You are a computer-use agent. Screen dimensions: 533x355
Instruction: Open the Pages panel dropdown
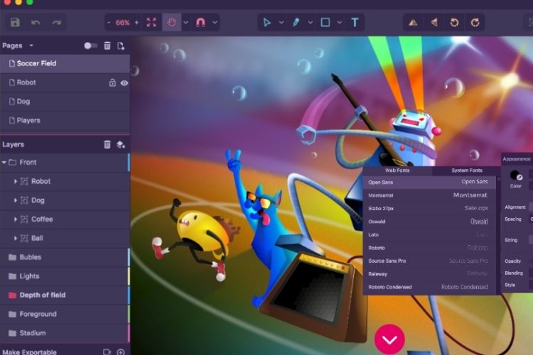[31, 45]
